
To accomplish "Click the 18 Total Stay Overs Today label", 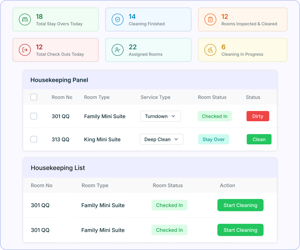I will (x=59, y=24).
